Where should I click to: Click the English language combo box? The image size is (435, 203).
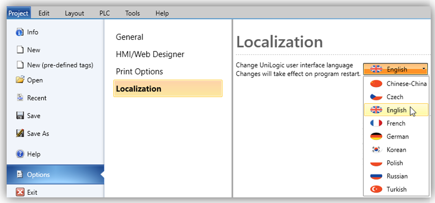[395, 69]
